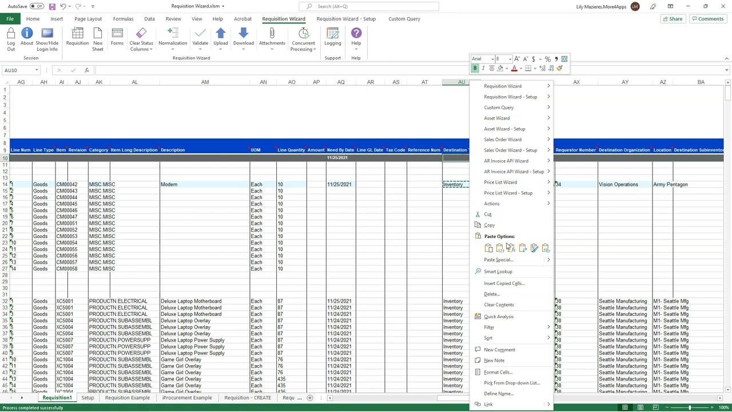
Task: Expand Paste Special submenu arrow
Action: tap(548, 260)
